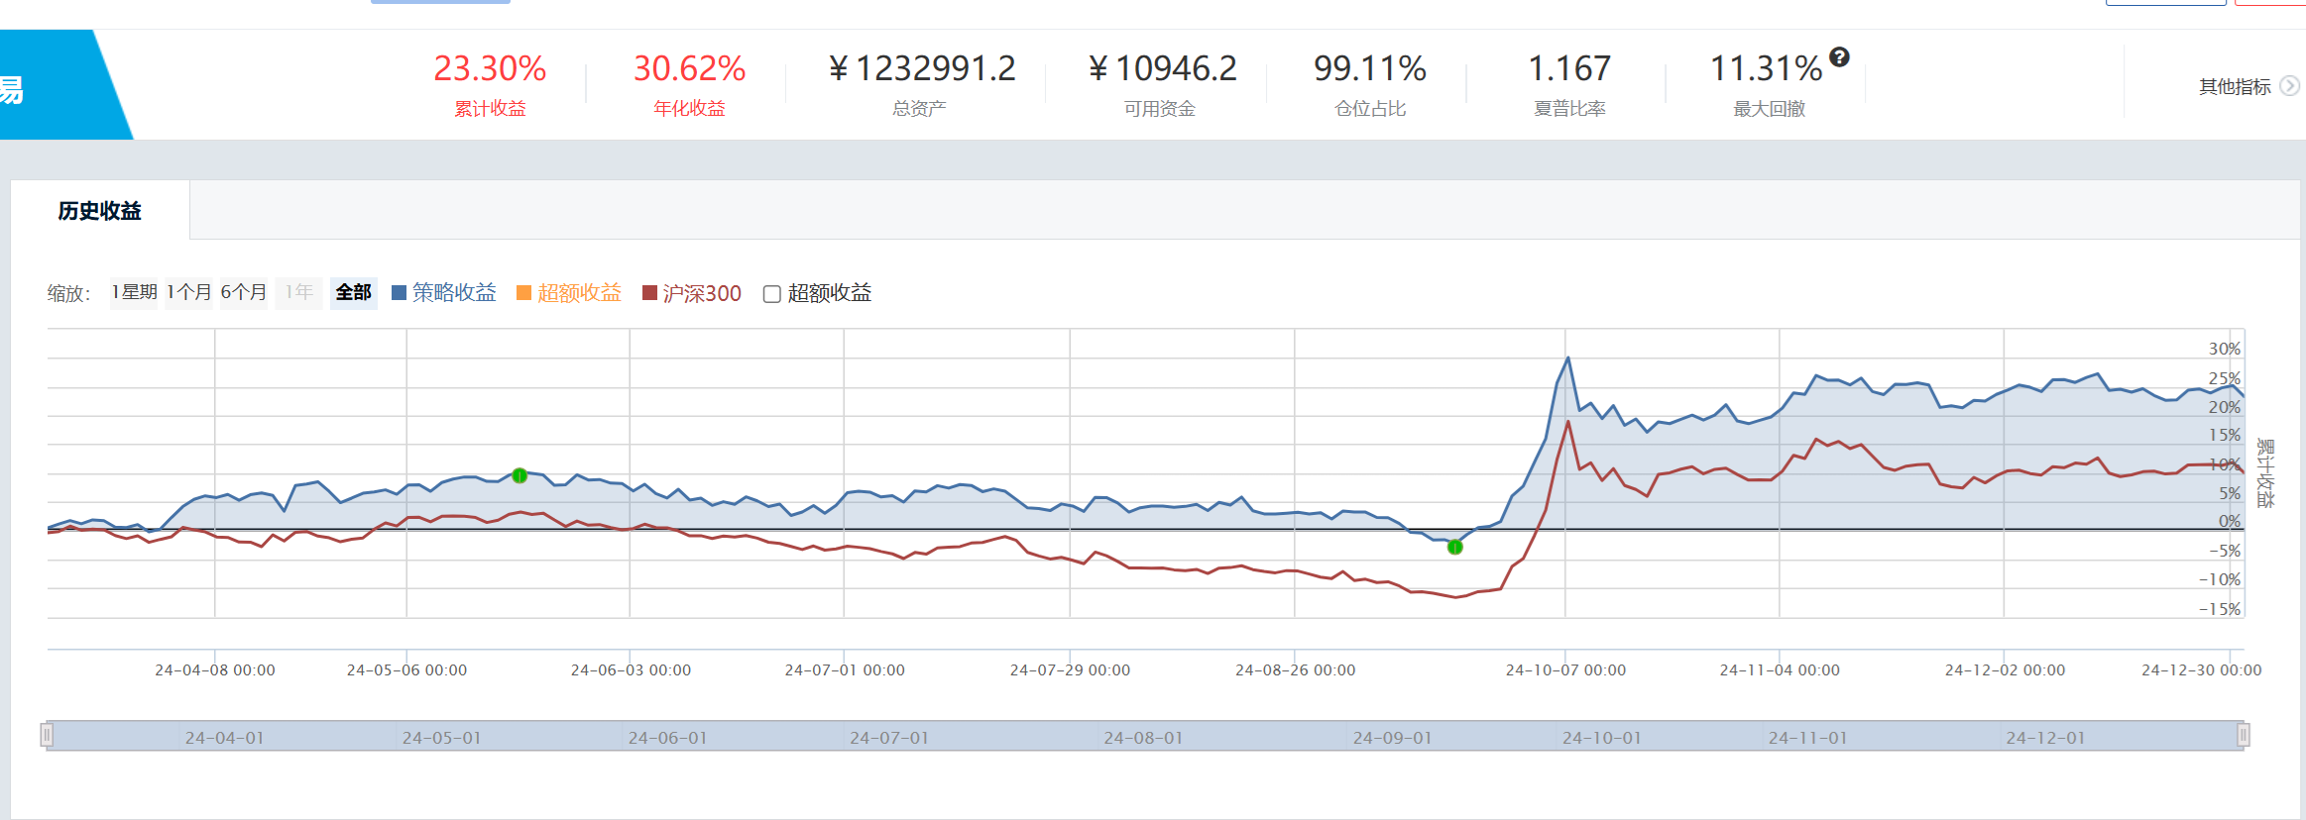Image resolution: width=2306 pixels, height=820 pixels.
Task: Click the 1.167 夏普比率 value
Action: (1569, 68)
